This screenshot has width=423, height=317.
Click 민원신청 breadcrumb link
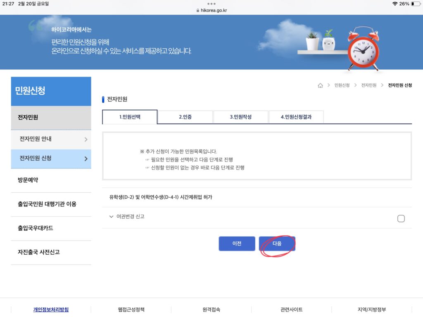click(x=342, y=85)
